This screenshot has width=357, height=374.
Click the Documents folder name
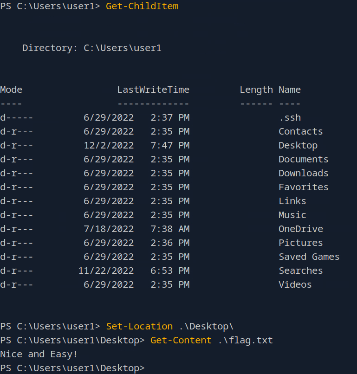(x=303, y=160)
